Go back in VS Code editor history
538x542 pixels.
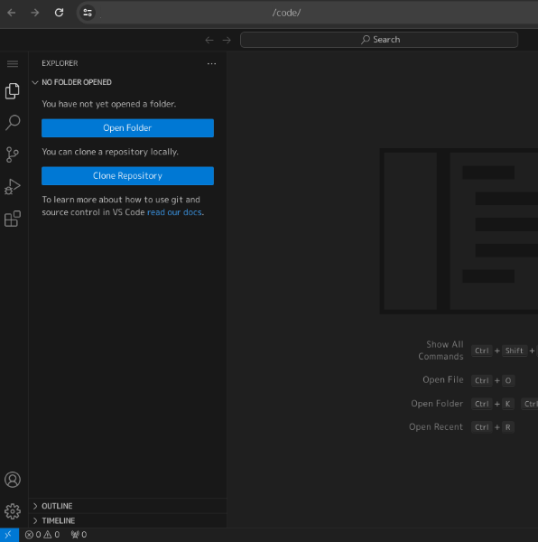(x=209, y=40)
